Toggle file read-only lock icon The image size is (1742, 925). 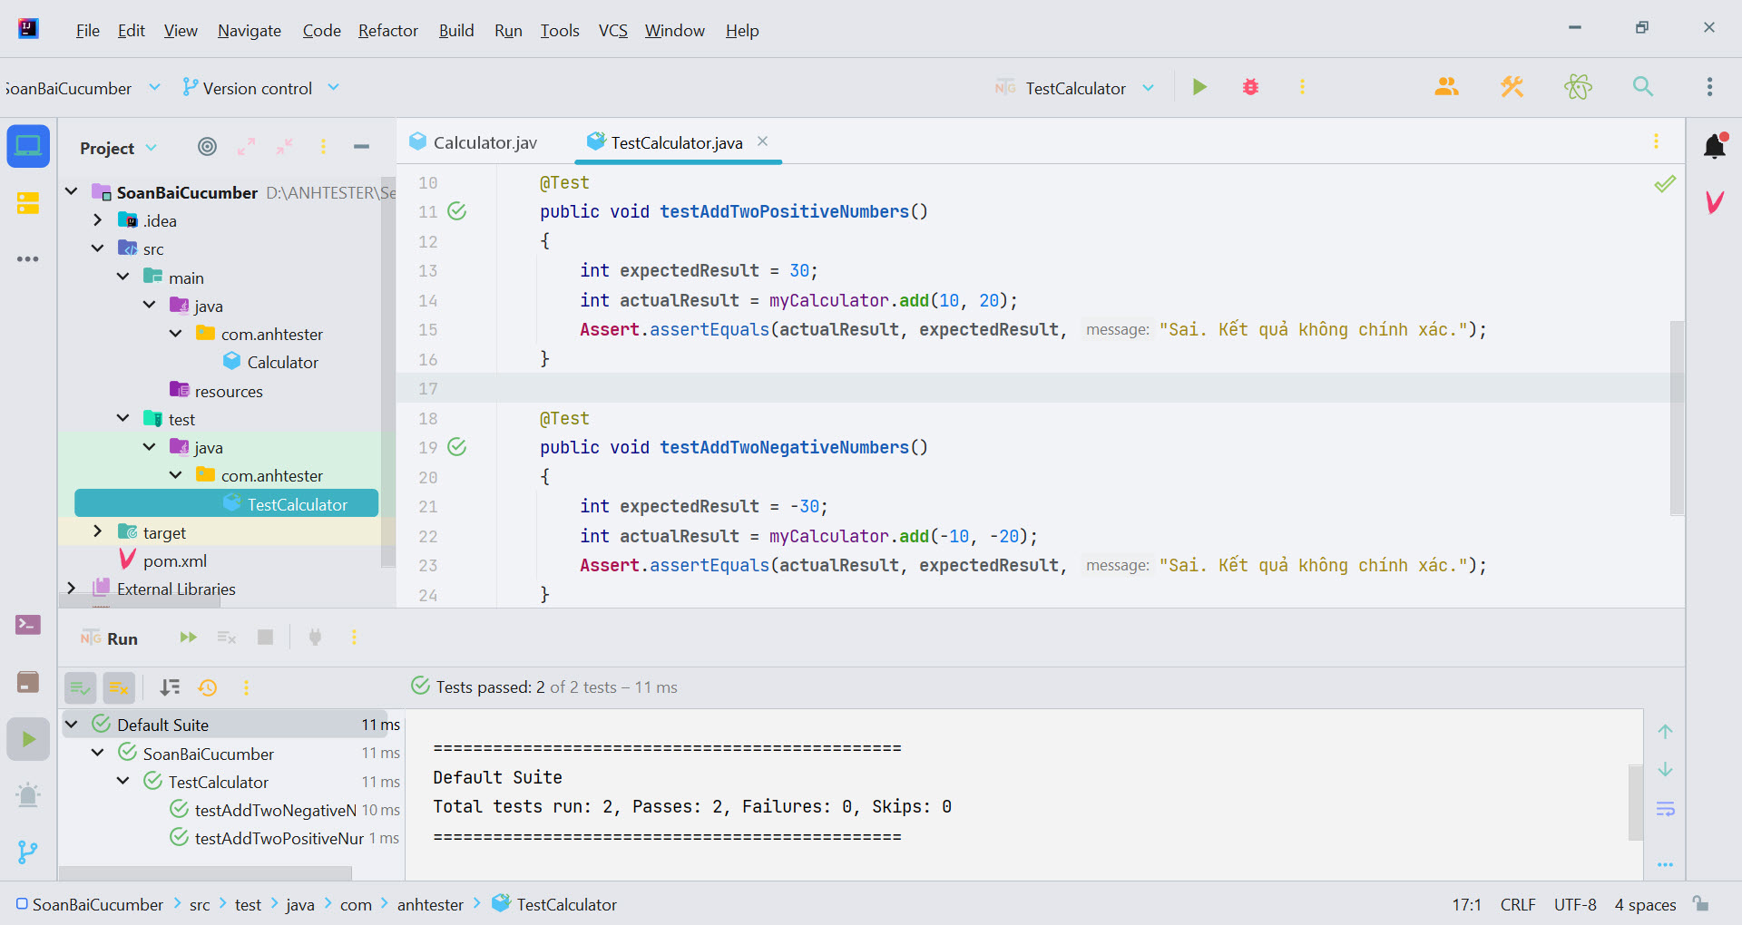1701,904
